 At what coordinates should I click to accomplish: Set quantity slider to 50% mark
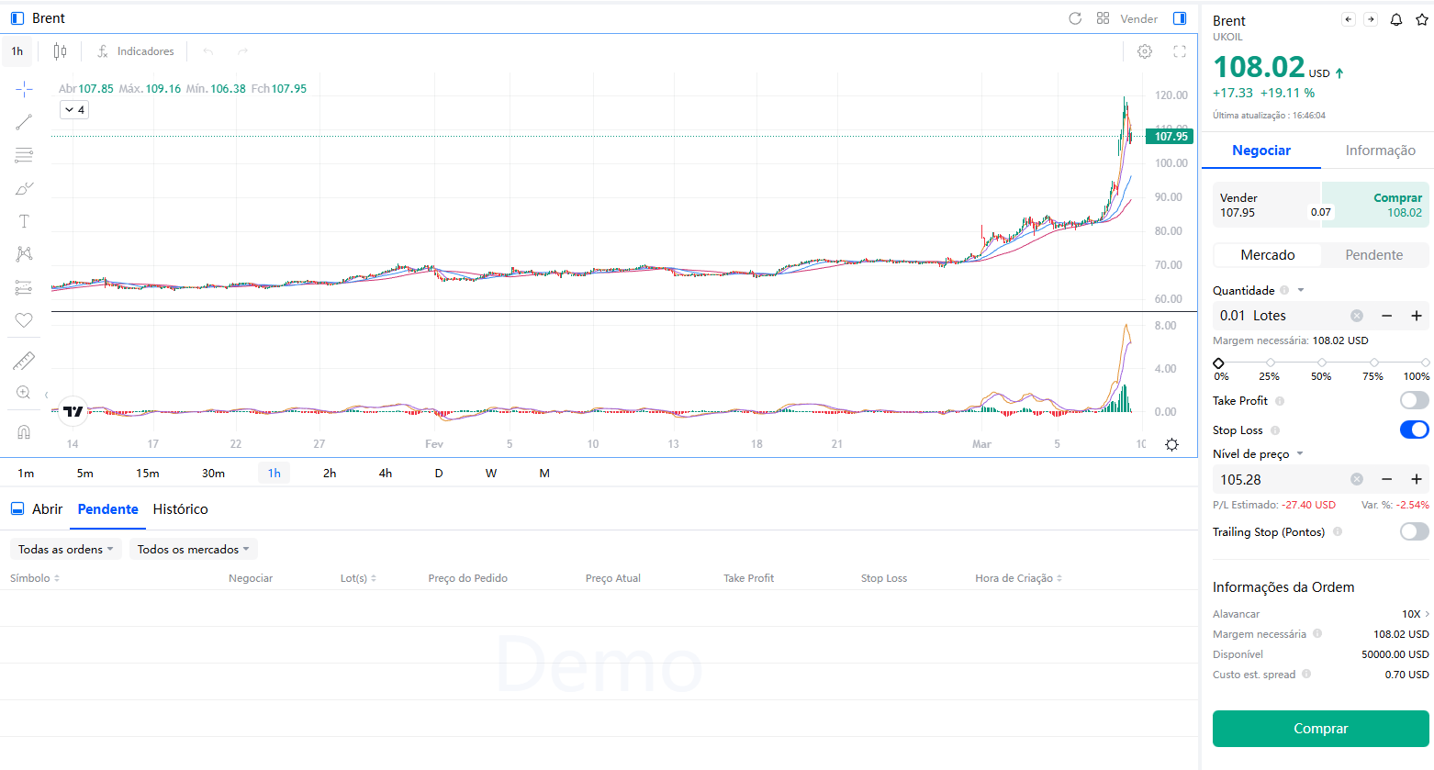click(x=1321, y=363)
